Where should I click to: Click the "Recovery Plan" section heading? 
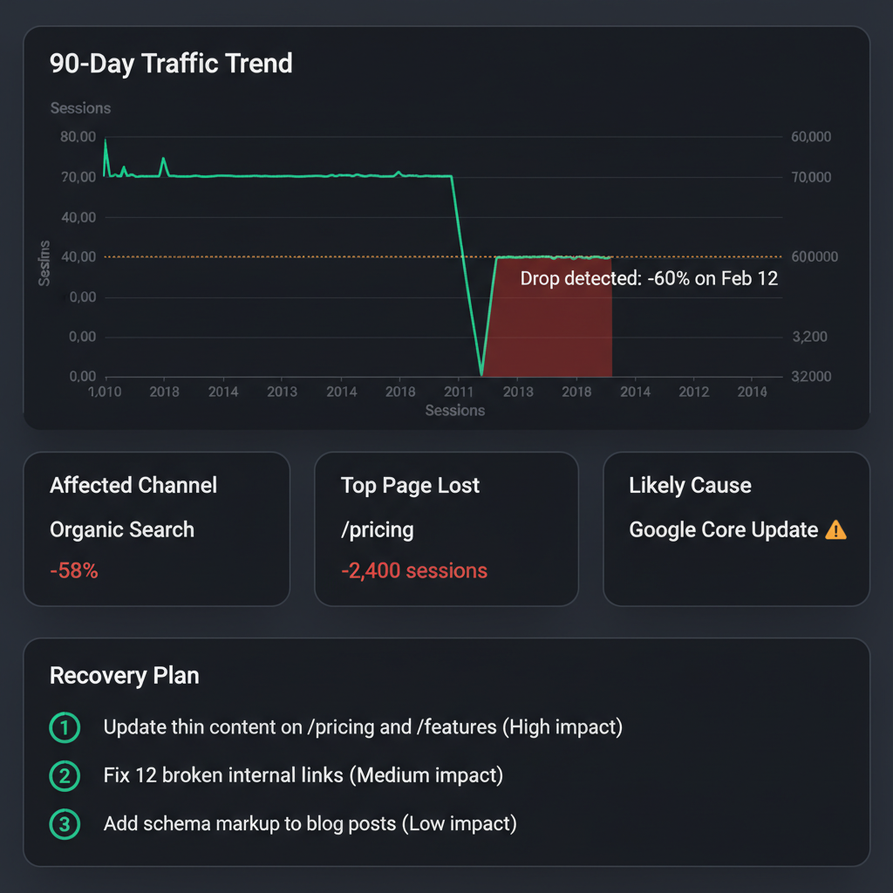coord(125,676)
